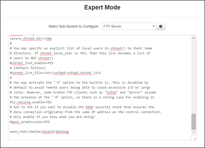
Task: Click the scrollbar down arrow
Action: pyautogui.click(x=193, y=132)
